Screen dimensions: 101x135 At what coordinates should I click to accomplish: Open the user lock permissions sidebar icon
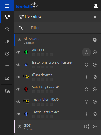(x=7, y=91)
